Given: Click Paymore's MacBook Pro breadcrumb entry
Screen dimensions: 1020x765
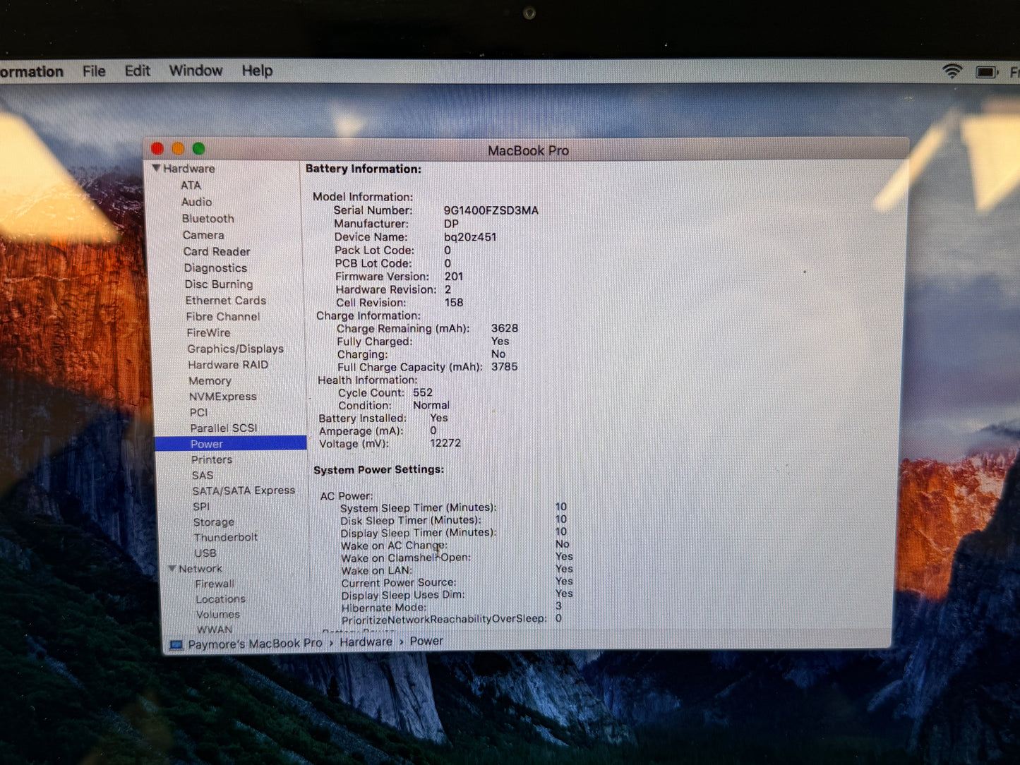Looking at the screenshot, I should click(x=254, y=643).
